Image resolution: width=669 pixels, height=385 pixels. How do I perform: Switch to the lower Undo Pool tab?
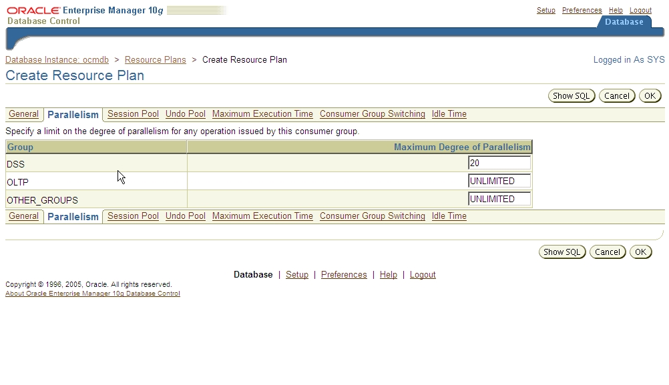point(186,216)
